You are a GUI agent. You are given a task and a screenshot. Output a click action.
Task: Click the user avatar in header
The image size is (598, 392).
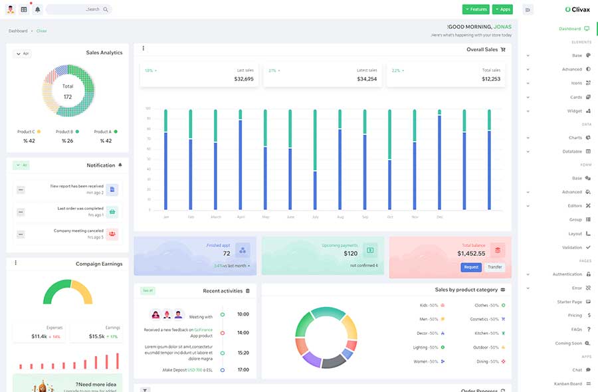pyautogui.click(x=11, y=9)
